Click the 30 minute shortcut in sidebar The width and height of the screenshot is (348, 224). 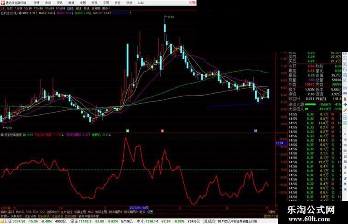click(345, 145)
